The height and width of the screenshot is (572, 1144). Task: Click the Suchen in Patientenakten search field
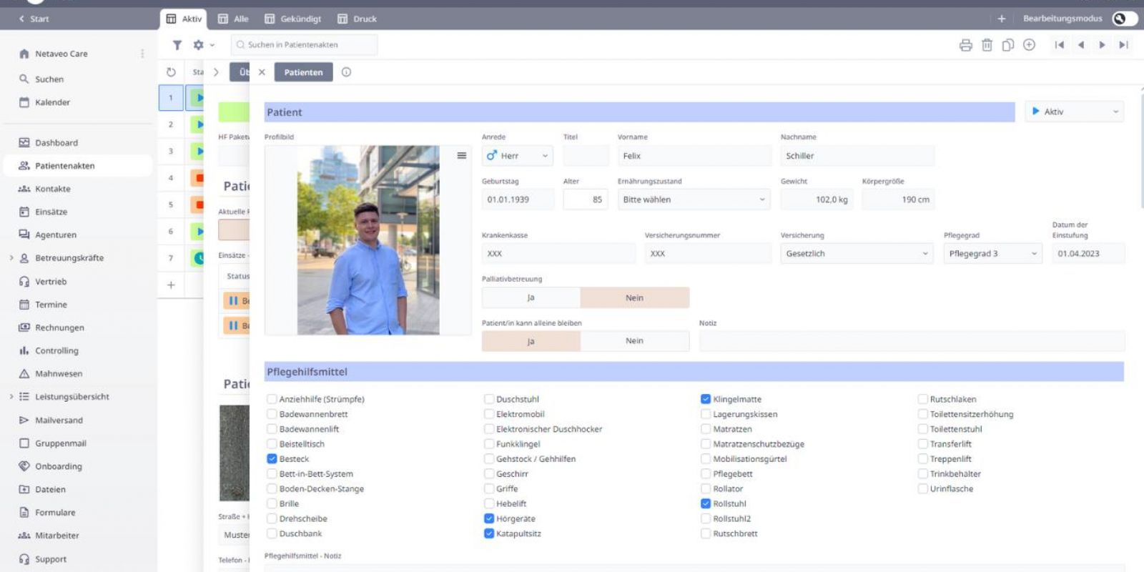[305, 44]
